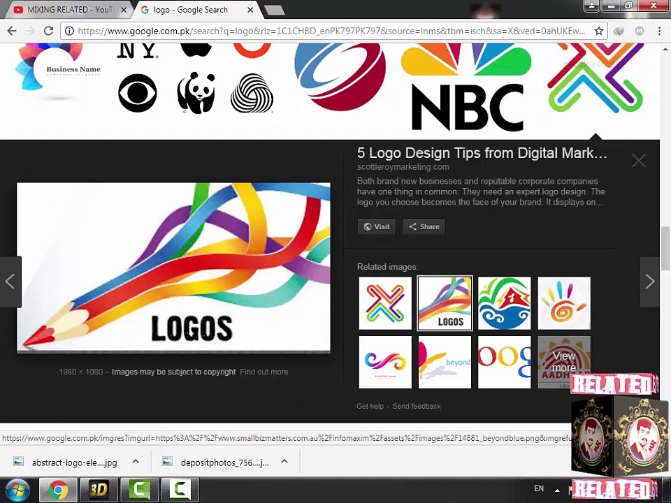
Task: Open the NBC peacock logo image result
Action: pos(466,88)
